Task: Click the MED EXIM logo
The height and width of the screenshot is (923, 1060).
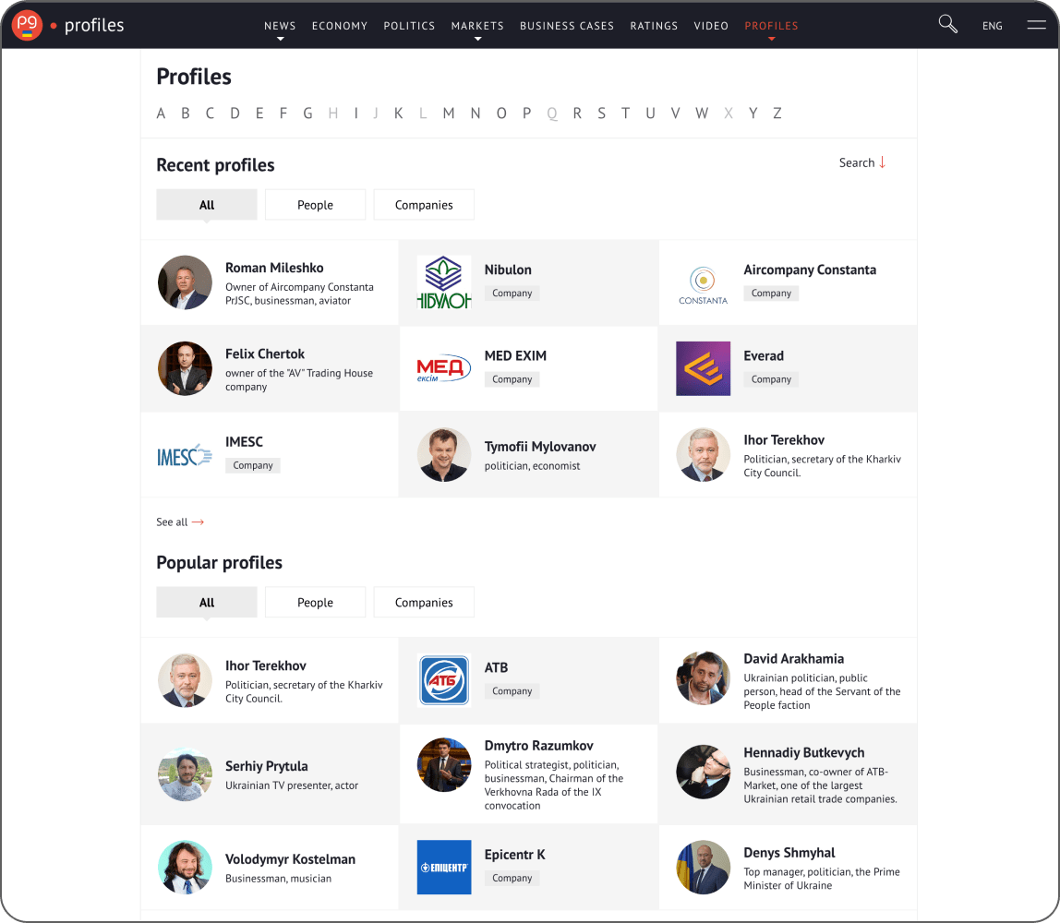Action: 443,368
